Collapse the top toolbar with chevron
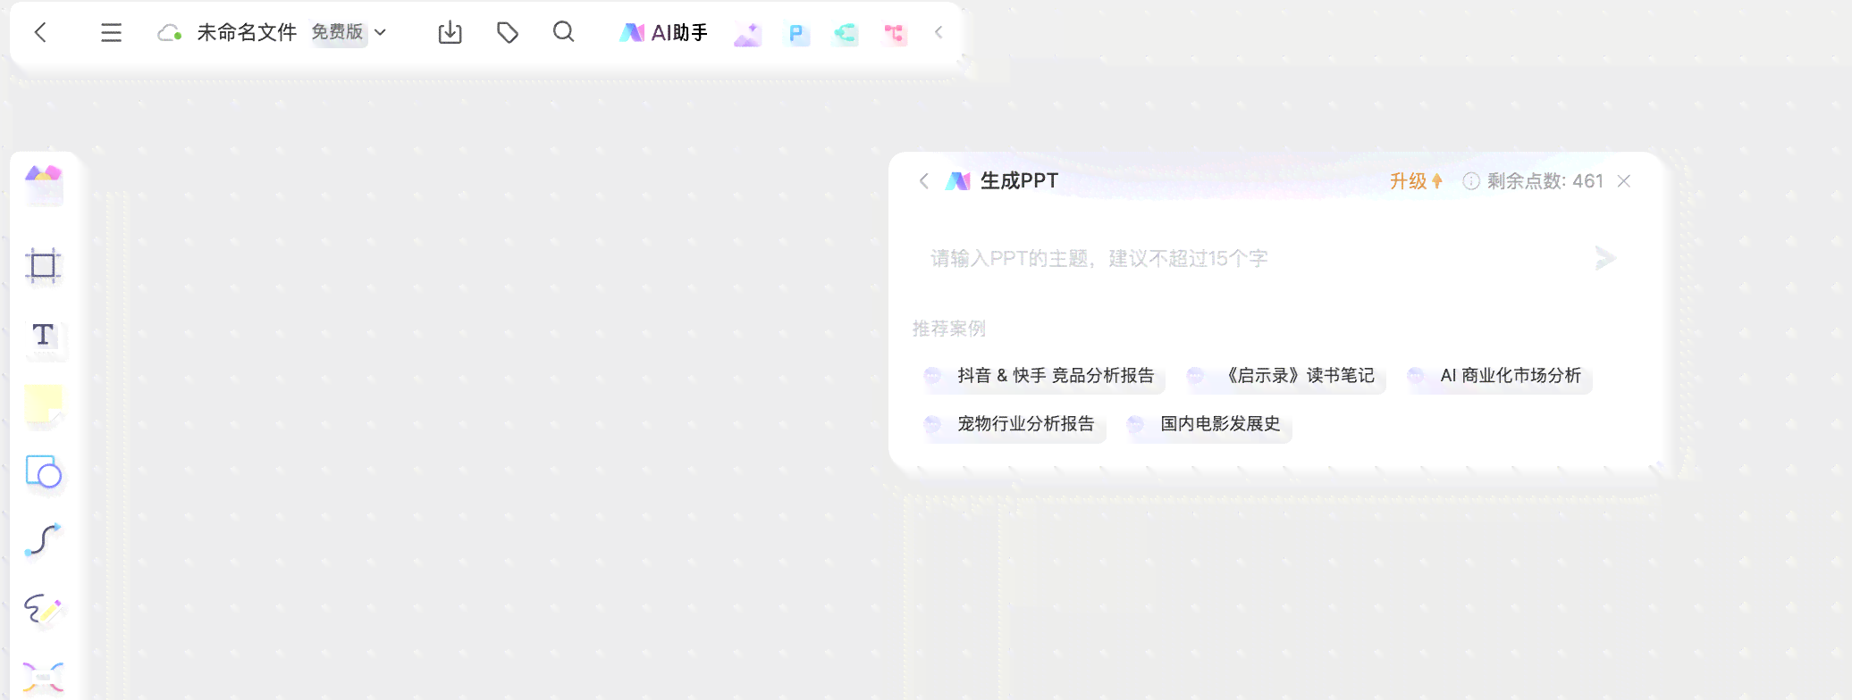The height and width of the screenshot is (700, 1852). pyautogui.click(x=939, y=33)
